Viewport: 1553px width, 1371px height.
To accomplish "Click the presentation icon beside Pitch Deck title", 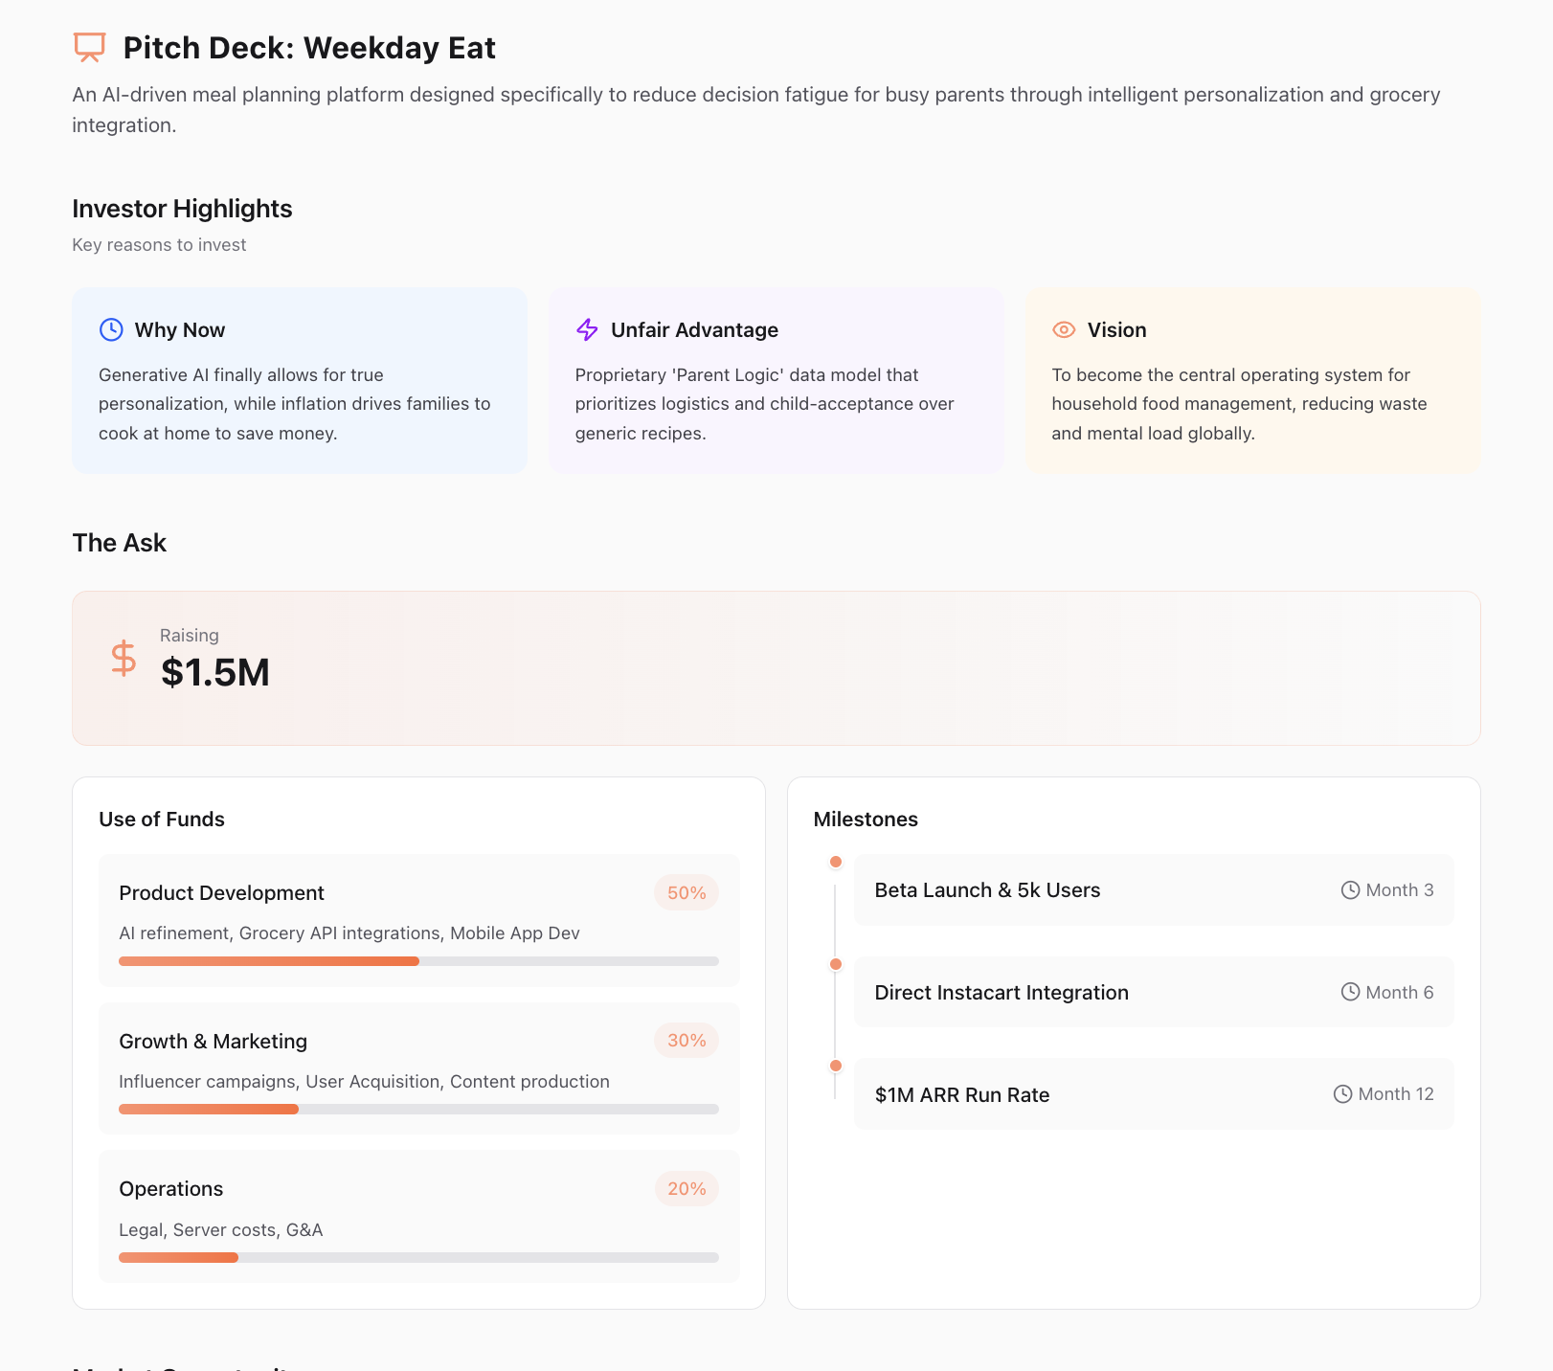I will [x=89, y=47].
